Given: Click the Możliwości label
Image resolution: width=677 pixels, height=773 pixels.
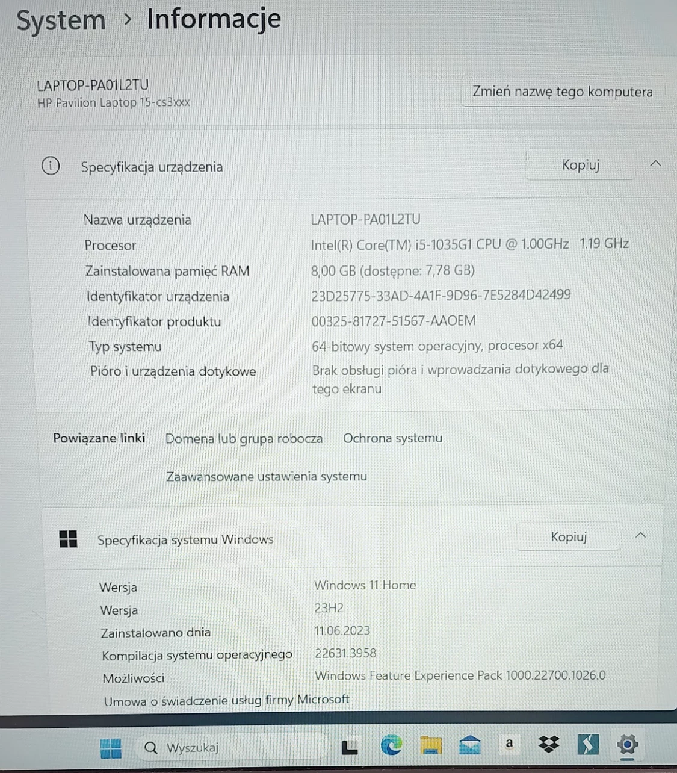Looking at the screenshot, I should click(134, 678).
